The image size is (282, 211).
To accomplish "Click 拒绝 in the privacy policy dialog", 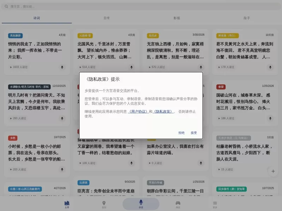I will (x=181, y=133).
